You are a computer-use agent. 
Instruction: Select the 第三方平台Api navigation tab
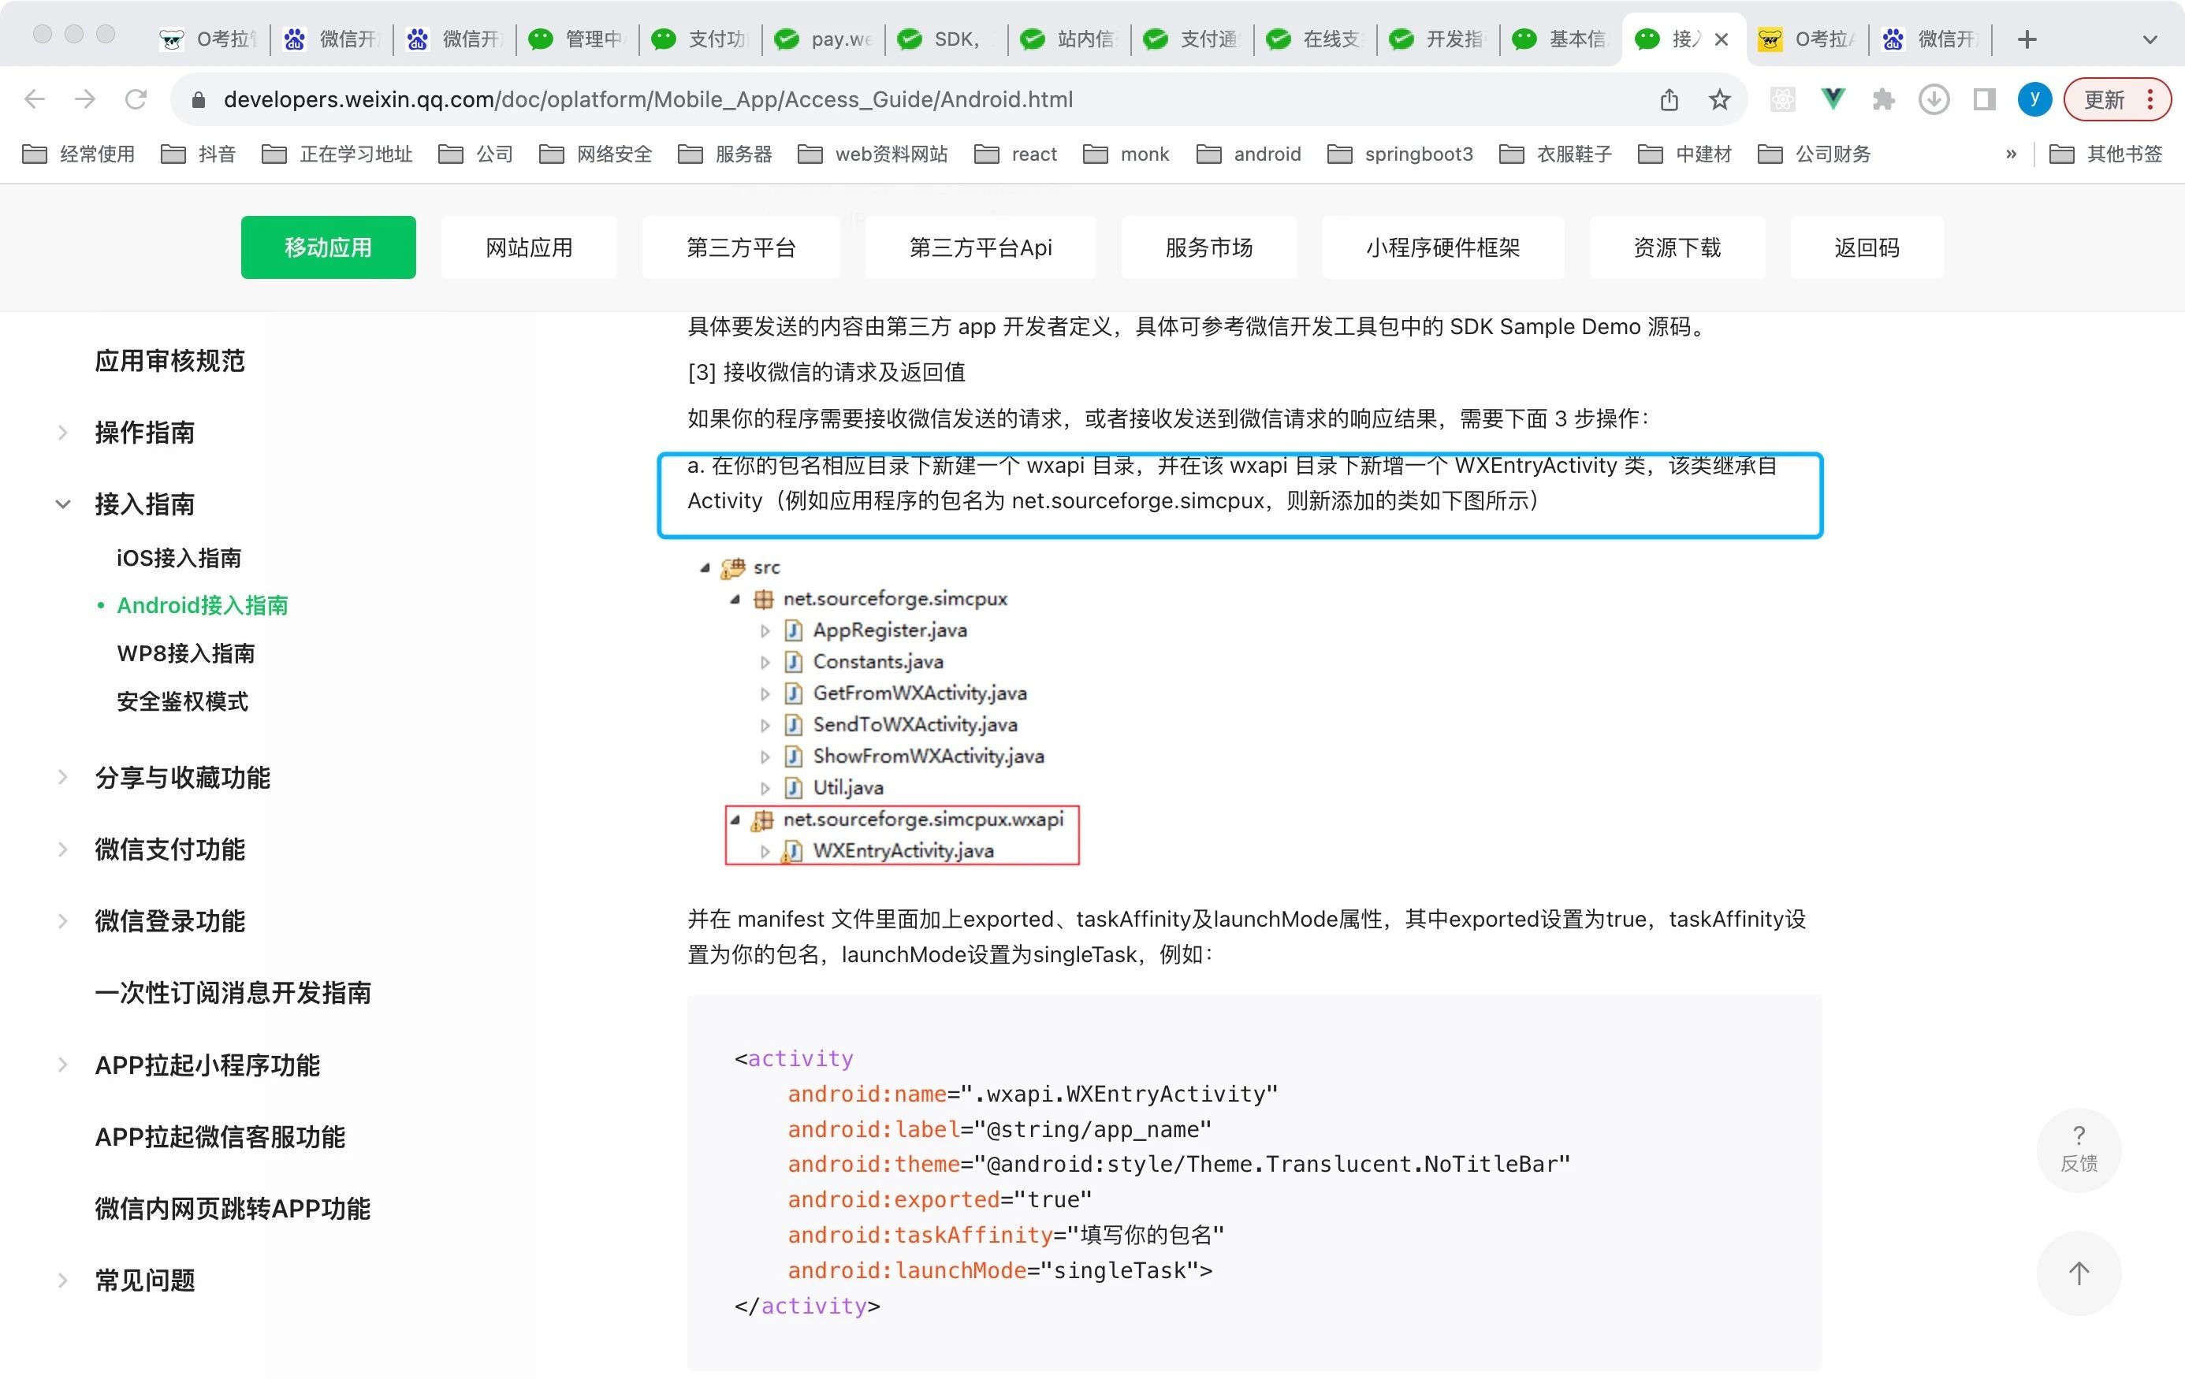click(x=980, y=247)
